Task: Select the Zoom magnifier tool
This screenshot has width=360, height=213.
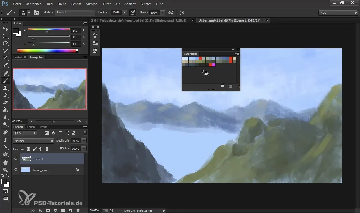Action: coord(5,170)
